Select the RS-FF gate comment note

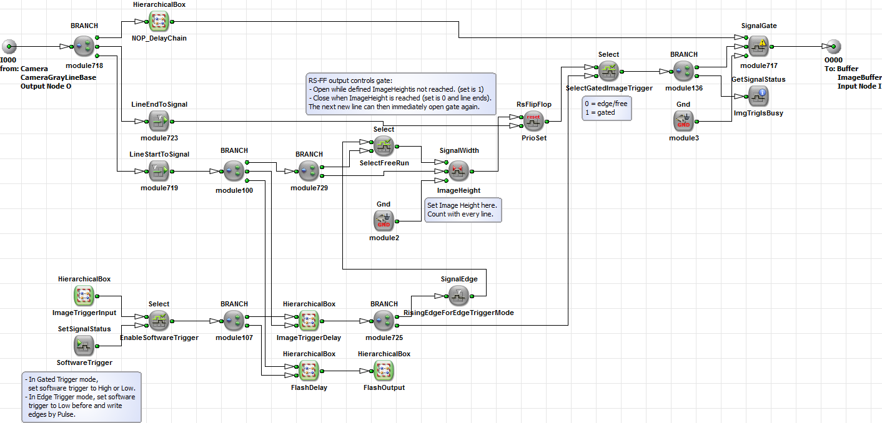click(400, 94)
